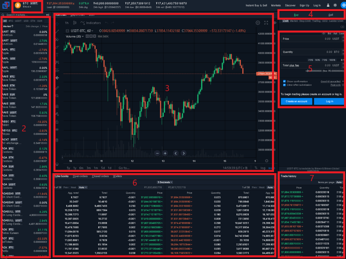The width and height of the screenshot is (346, 259).
Task: Open the 1h interval selector
Action: [x=67, y=23]
